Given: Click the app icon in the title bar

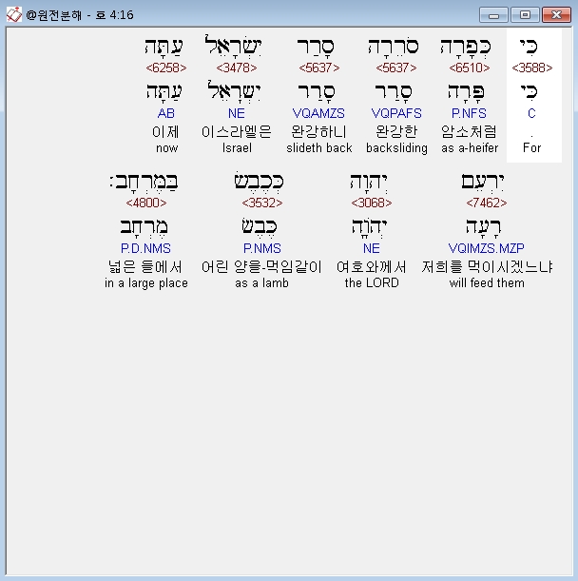Looking at the screenshot, I should (14, 15).
